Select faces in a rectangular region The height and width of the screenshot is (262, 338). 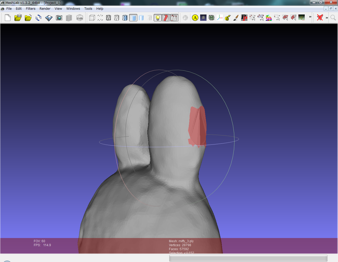click(x=285, y=18)
